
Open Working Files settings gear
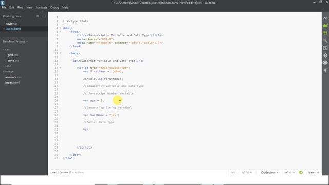pyautogui.click(x=38, y=16)
